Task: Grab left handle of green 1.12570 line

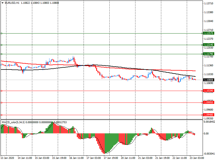Action: (2, 33)
